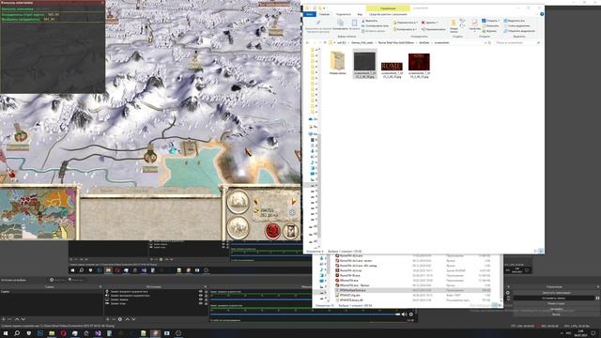
Task: Open Настройки from OBS controls
Action: 556,309
